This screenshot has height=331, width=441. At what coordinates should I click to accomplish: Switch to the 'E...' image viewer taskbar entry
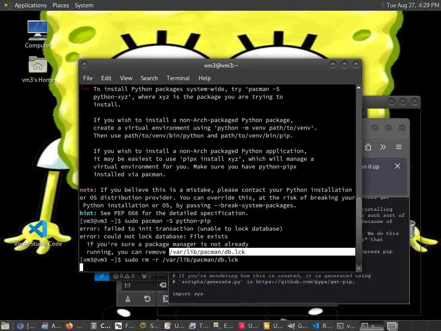click(x=224, y=326)
